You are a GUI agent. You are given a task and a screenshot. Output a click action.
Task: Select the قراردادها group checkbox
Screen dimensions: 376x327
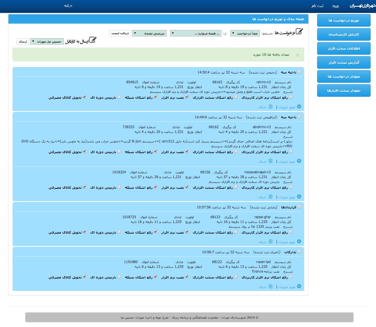pyautogui.click(x=299, y=207)
